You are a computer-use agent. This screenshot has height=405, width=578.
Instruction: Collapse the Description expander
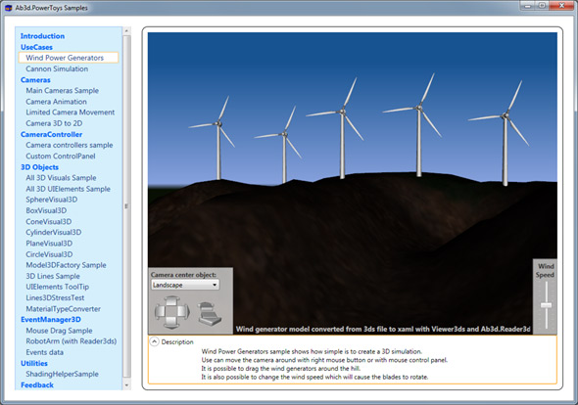click(154, 341)
